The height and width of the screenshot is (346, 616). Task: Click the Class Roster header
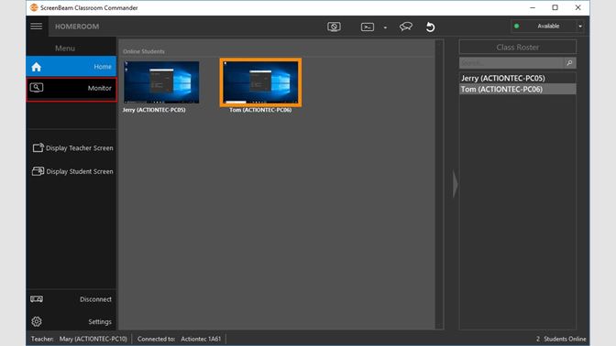pos(517,47)
